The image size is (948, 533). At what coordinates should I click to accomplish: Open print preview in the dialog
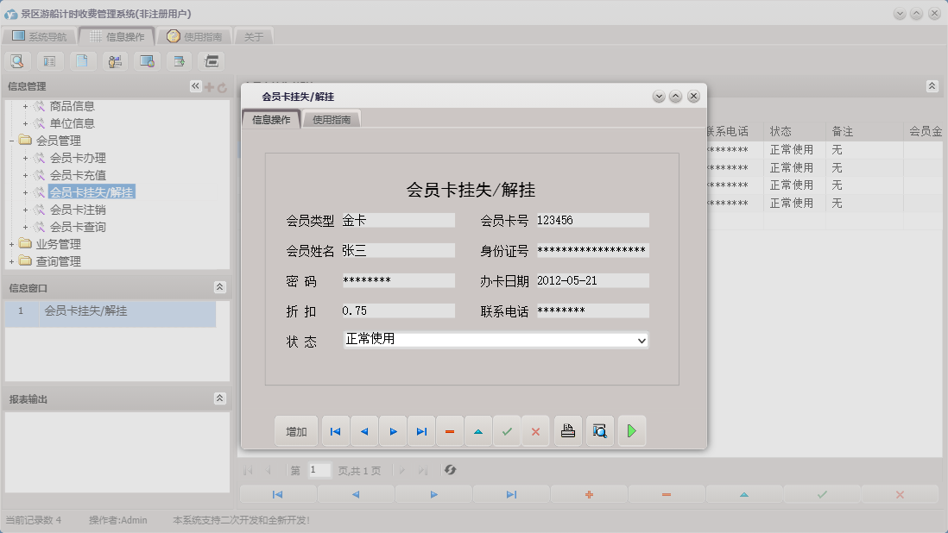600,430
